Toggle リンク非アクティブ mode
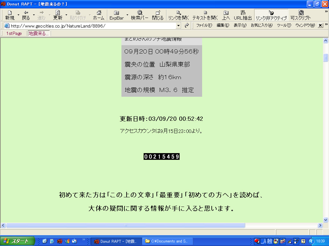Viewport: 329px width, 246px height. click(271, 15)
